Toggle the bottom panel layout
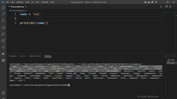The height and width of the screenshot is (99, 177). (x=149, y=2)
